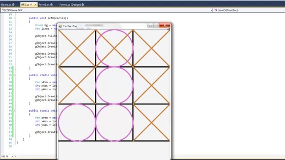Open the drawO(Point loc) member dropdown
The height and width of the screenshot is (160, 285).
pyautogui.click(x=249, y=10)
